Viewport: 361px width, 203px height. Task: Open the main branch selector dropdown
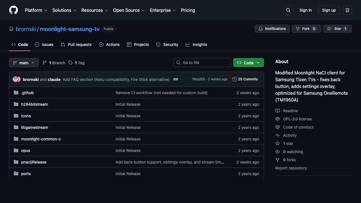(x=24, y=63)
